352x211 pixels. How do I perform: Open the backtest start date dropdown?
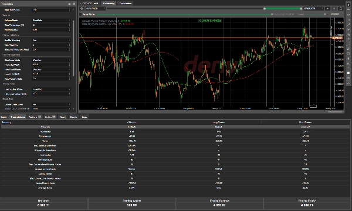[x=96, y=9]
